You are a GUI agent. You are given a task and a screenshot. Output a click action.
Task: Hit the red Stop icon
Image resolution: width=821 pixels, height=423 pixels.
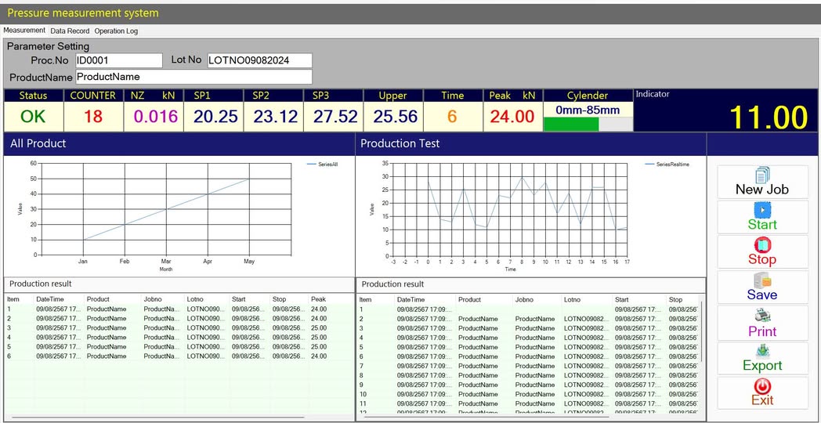pyautogui.click(x=762, y=245)
